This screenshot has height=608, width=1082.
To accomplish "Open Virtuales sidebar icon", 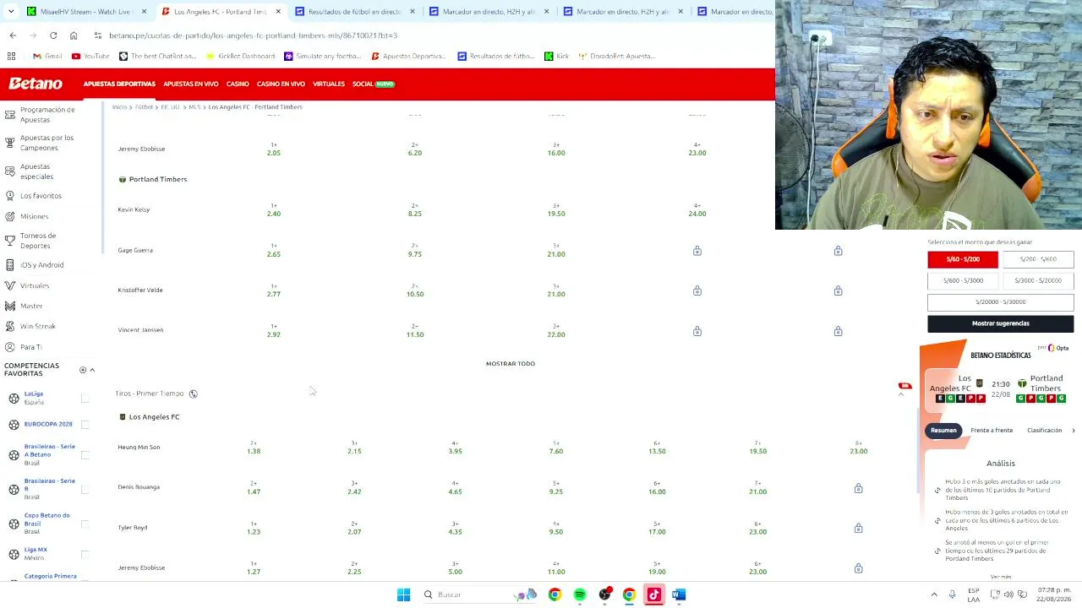I will point(10,285).
